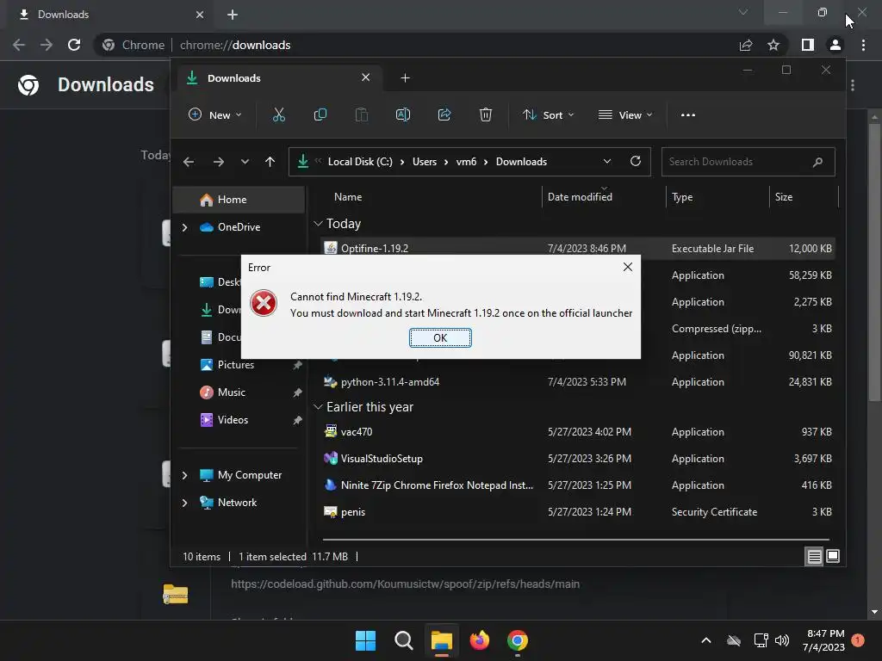Click the pin icon beside Music
This screenshot has width=882, height=661.
click(297, 392)
